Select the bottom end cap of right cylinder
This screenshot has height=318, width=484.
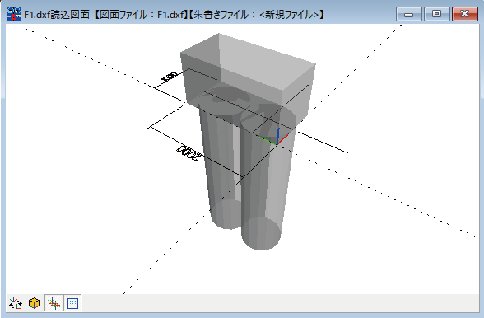(x=261, y=233)
